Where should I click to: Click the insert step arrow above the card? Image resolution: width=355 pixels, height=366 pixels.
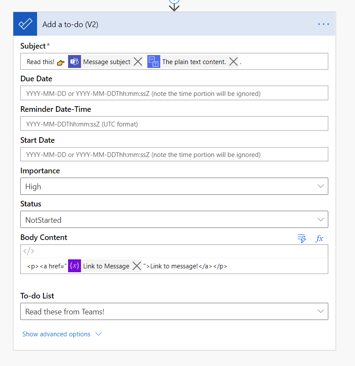[x=174, y=6]
